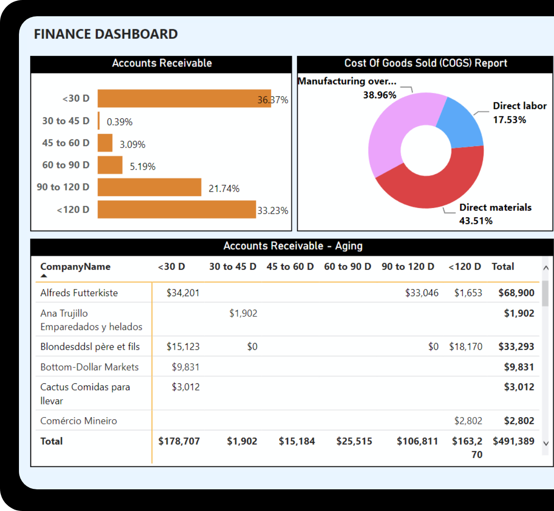Select the <120 D bar in the chart
Screen dimensions: 554x511
[x=177, y=209]
